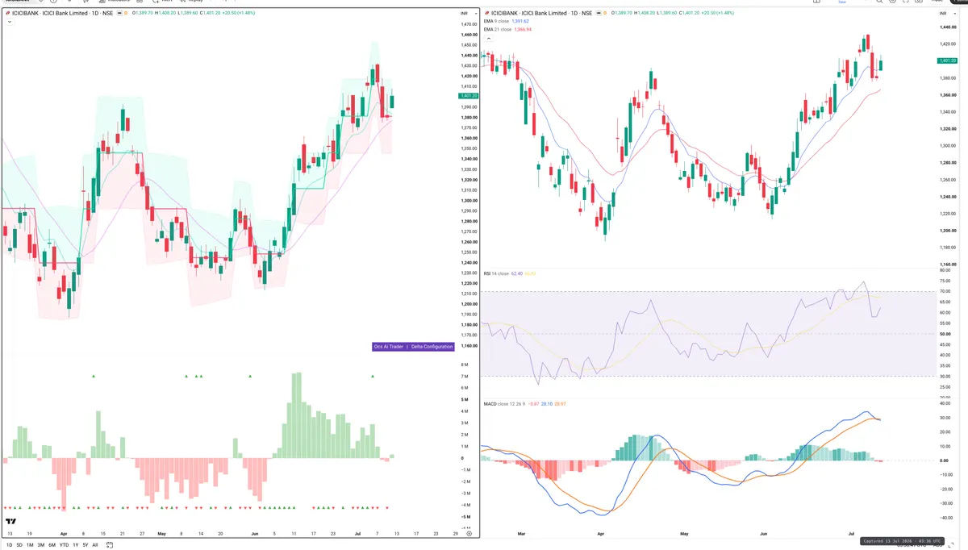
Task: Click -5 M on the volume delta scale
Action: click(x=465, y=517)
